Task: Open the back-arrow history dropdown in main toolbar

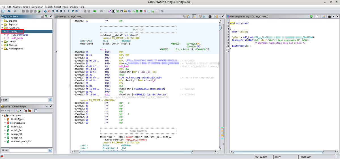Action: click(x=12, y=11)
